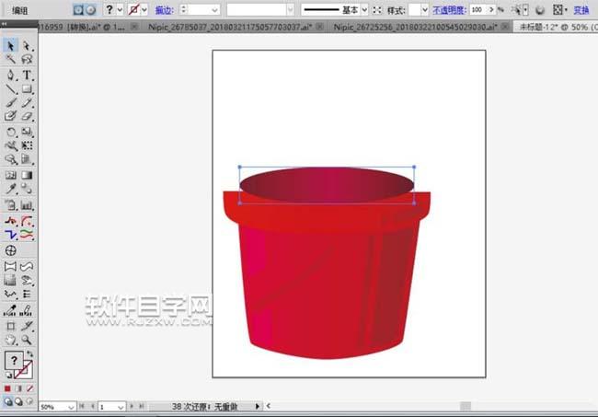
Task: Select the Rectangle shape tool
Action: coord(27,89)
